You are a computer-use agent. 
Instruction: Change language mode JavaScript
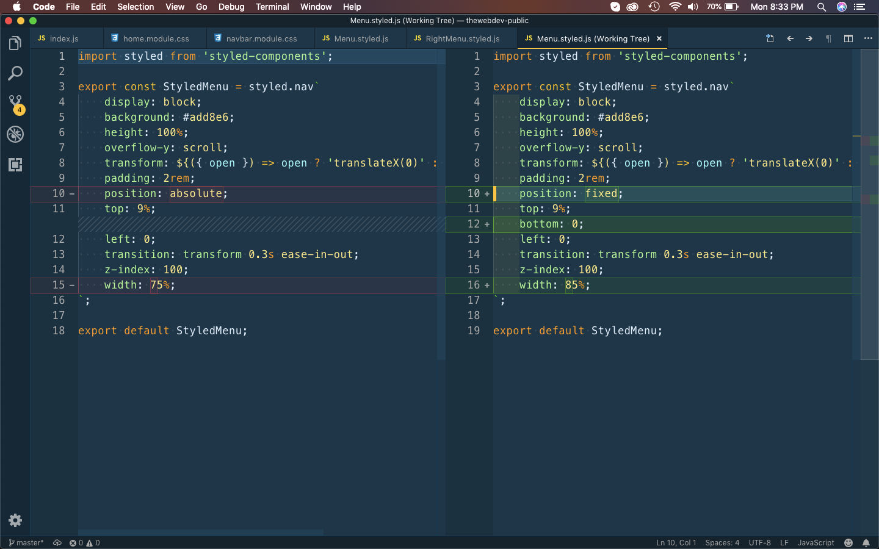click(816, 542)
